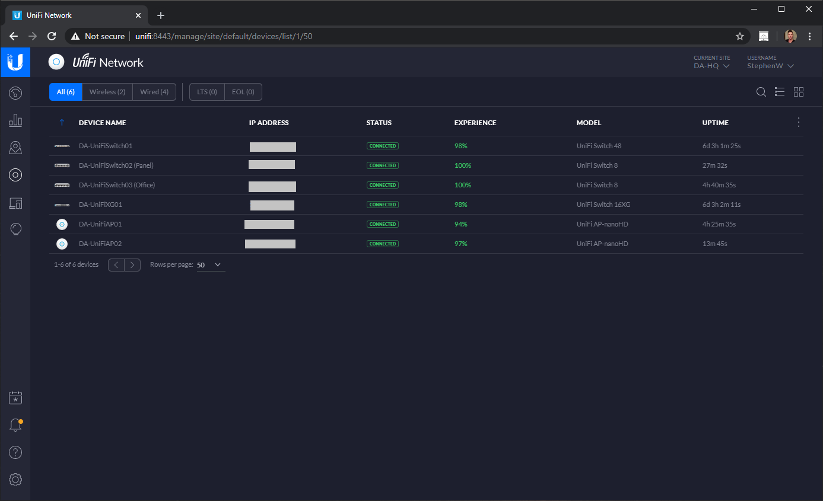Open the Map page in sidebar
This screenshot has height=501, width=823.
click(15, 148)
